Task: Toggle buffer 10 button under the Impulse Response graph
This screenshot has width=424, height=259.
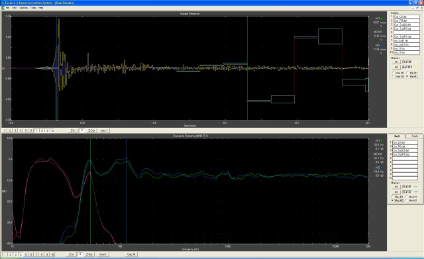Action: coord(53,130)
